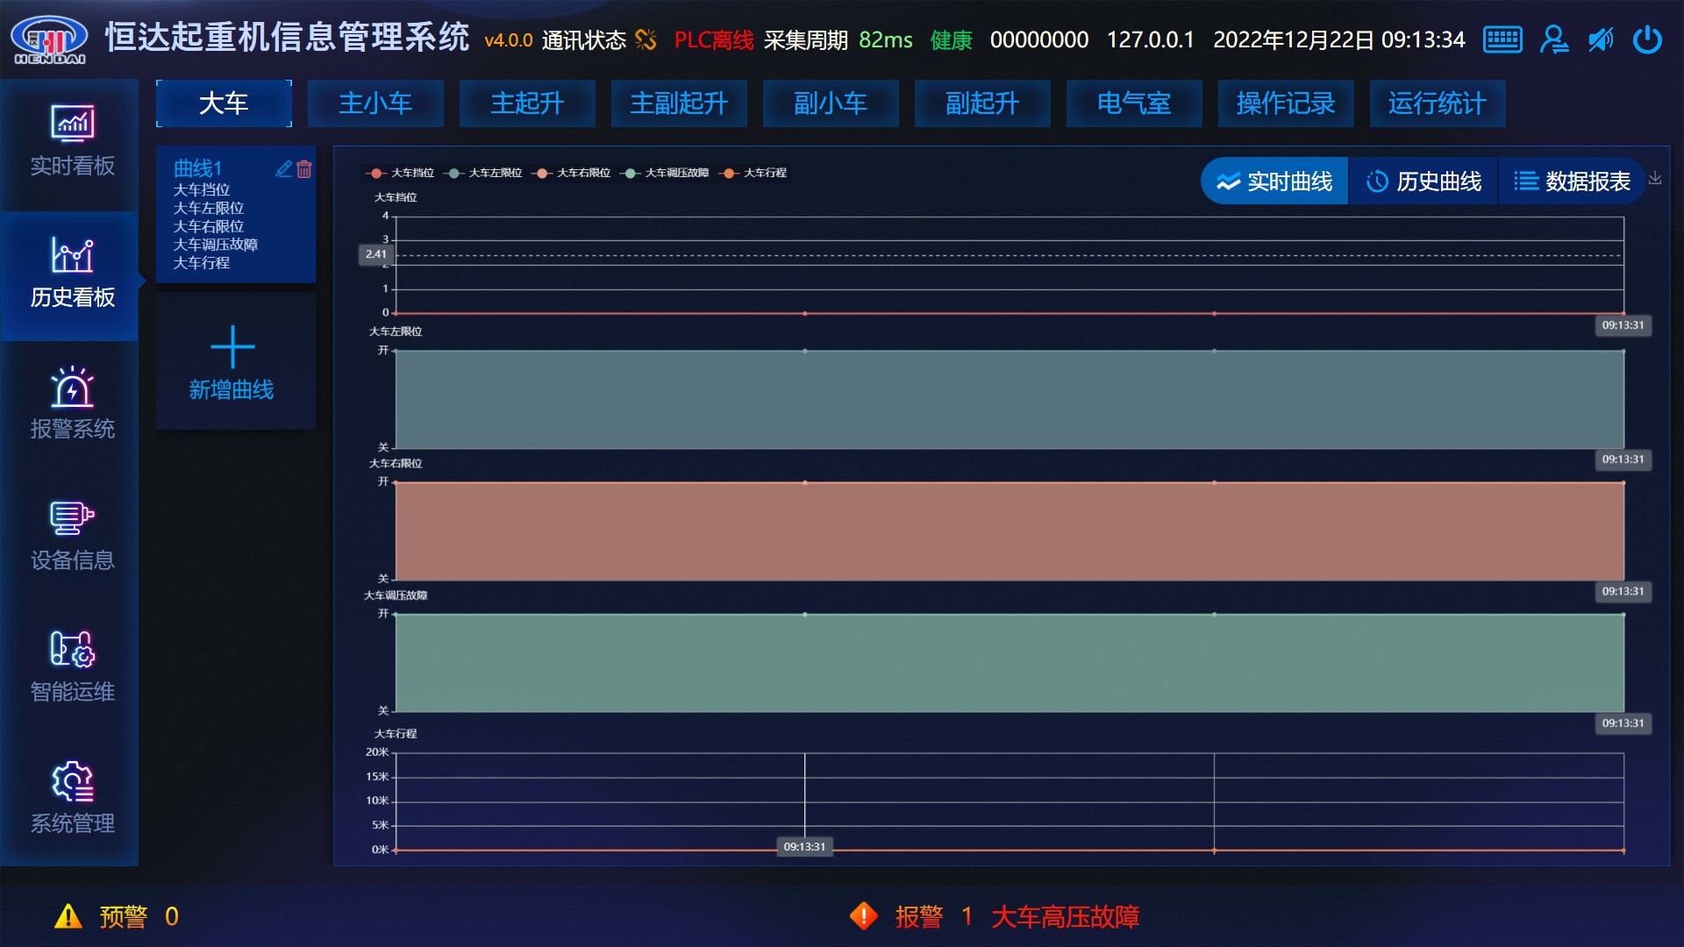The height and width of the screenshot is (947, 1684).
Task: Toggle the 大车左限位 legend series
Action: click(485, 173)
